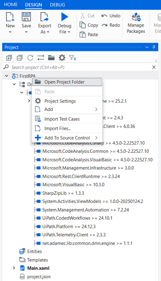
Task: Select Microsoft.CodeAnalysis.Common dependency
Action: point(96,151)
